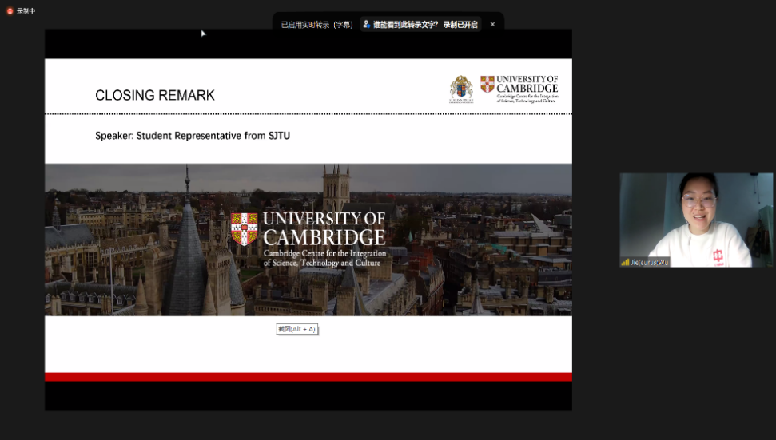The width and height of the screenshot is (776, 440).
Task: Click the college crest beside Cambridge logo
Action: (x=461, y=89)
